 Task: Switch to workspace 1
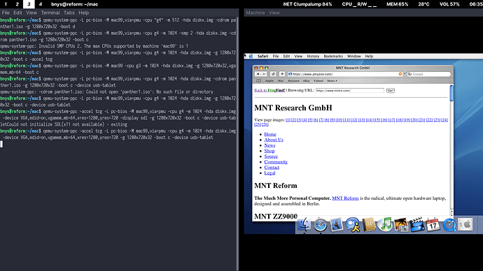pyautogui.click(x=6, y=4)
